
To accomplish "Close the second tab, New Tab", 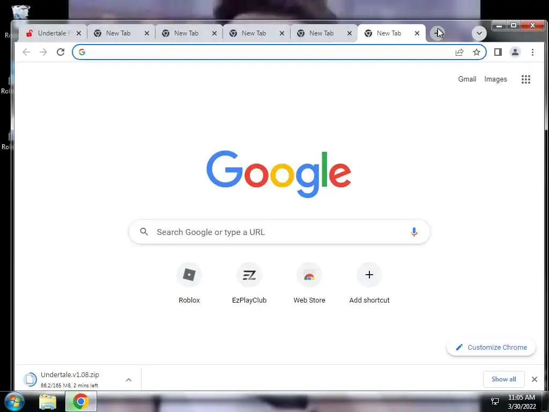I will [x=147, y=33].
